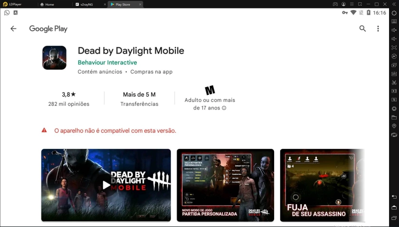
Task: Click the titlebar pop-out window icon
Action: pos(360,4)
